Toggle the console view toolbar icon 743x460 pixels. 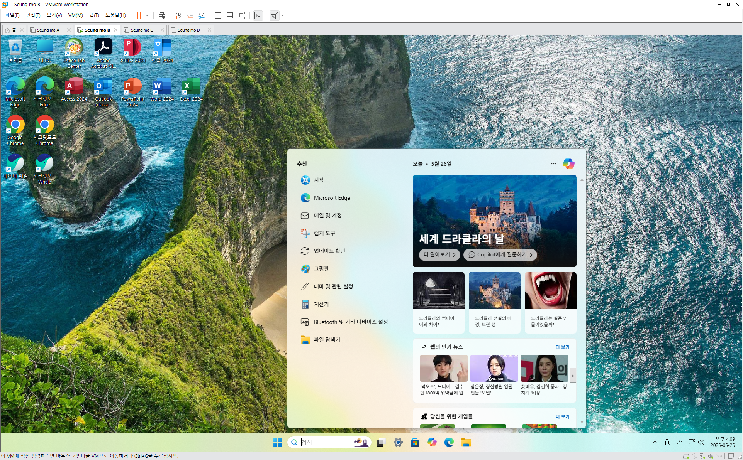pos(258,15)
